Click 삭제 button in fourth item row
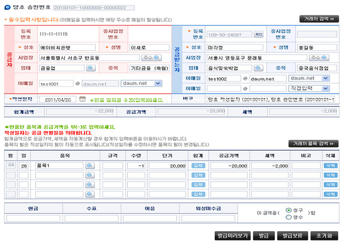342x242 pixels. tap(331, 194)
